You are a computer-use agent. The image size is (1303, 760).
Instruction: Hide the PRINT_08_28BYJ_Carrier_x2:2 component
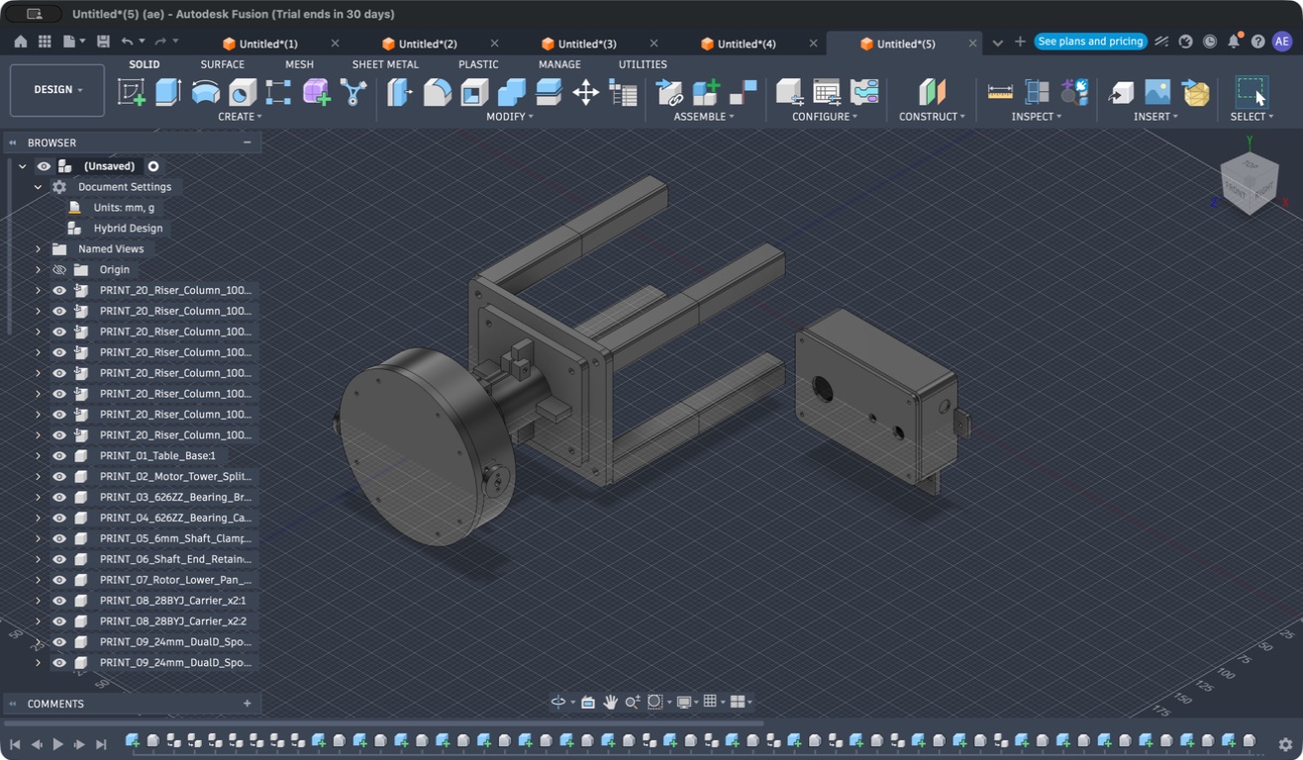59,621
